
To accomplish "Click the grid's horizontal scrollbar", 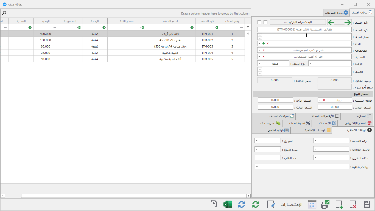I will [x=126, y=196].
